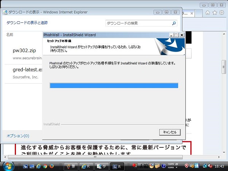
Task: Open the IE Tools gear icon
Action: coord(222,13)
